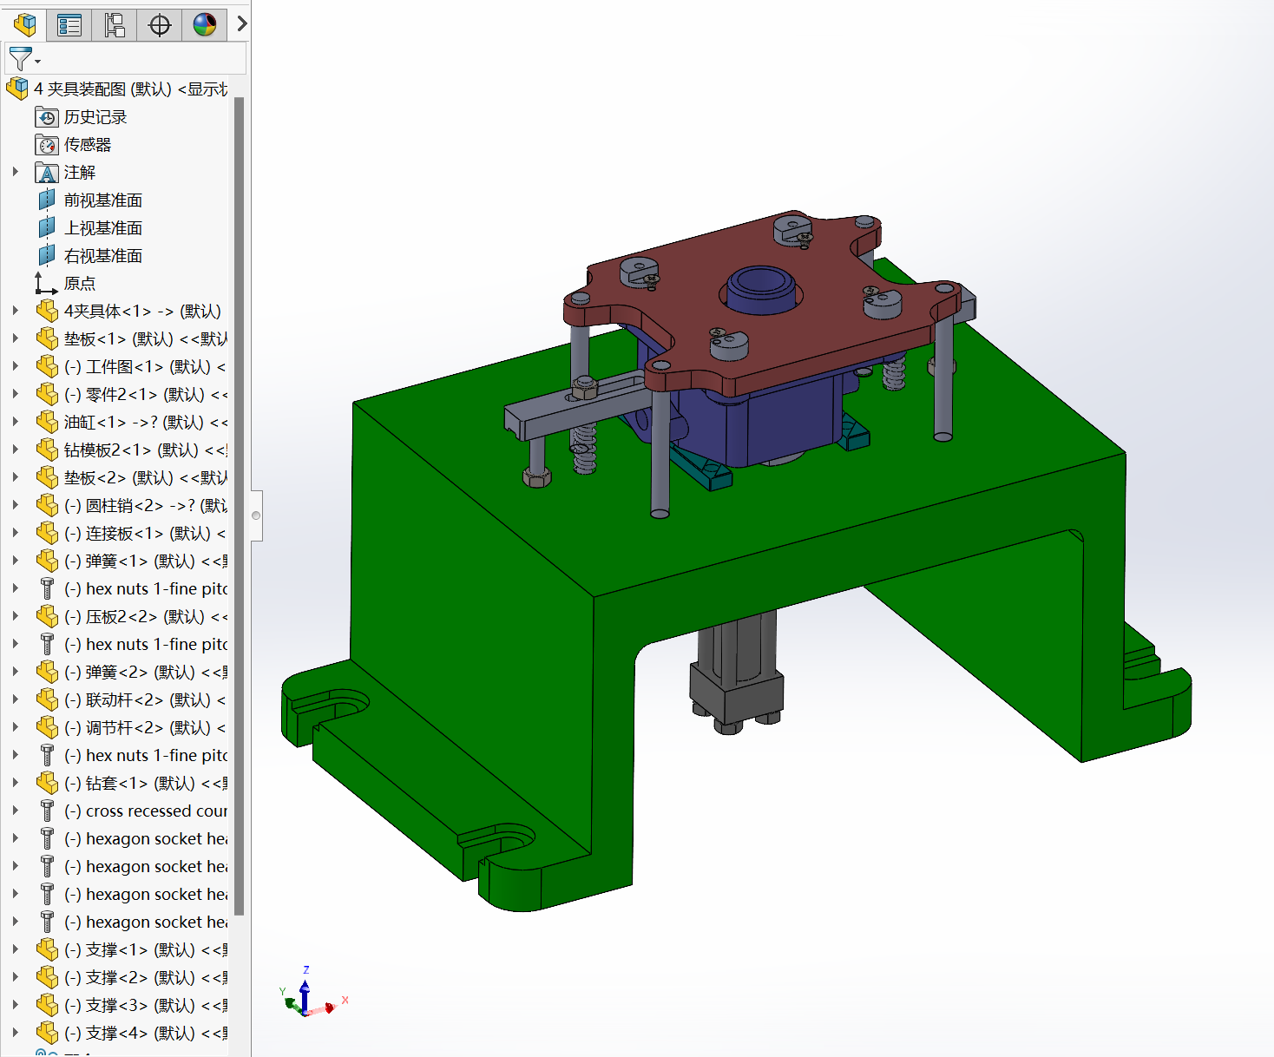Select the 前视基准面 front plane
The width and height of the screenshot is (1274, 1057).
(x=102, y=200)
